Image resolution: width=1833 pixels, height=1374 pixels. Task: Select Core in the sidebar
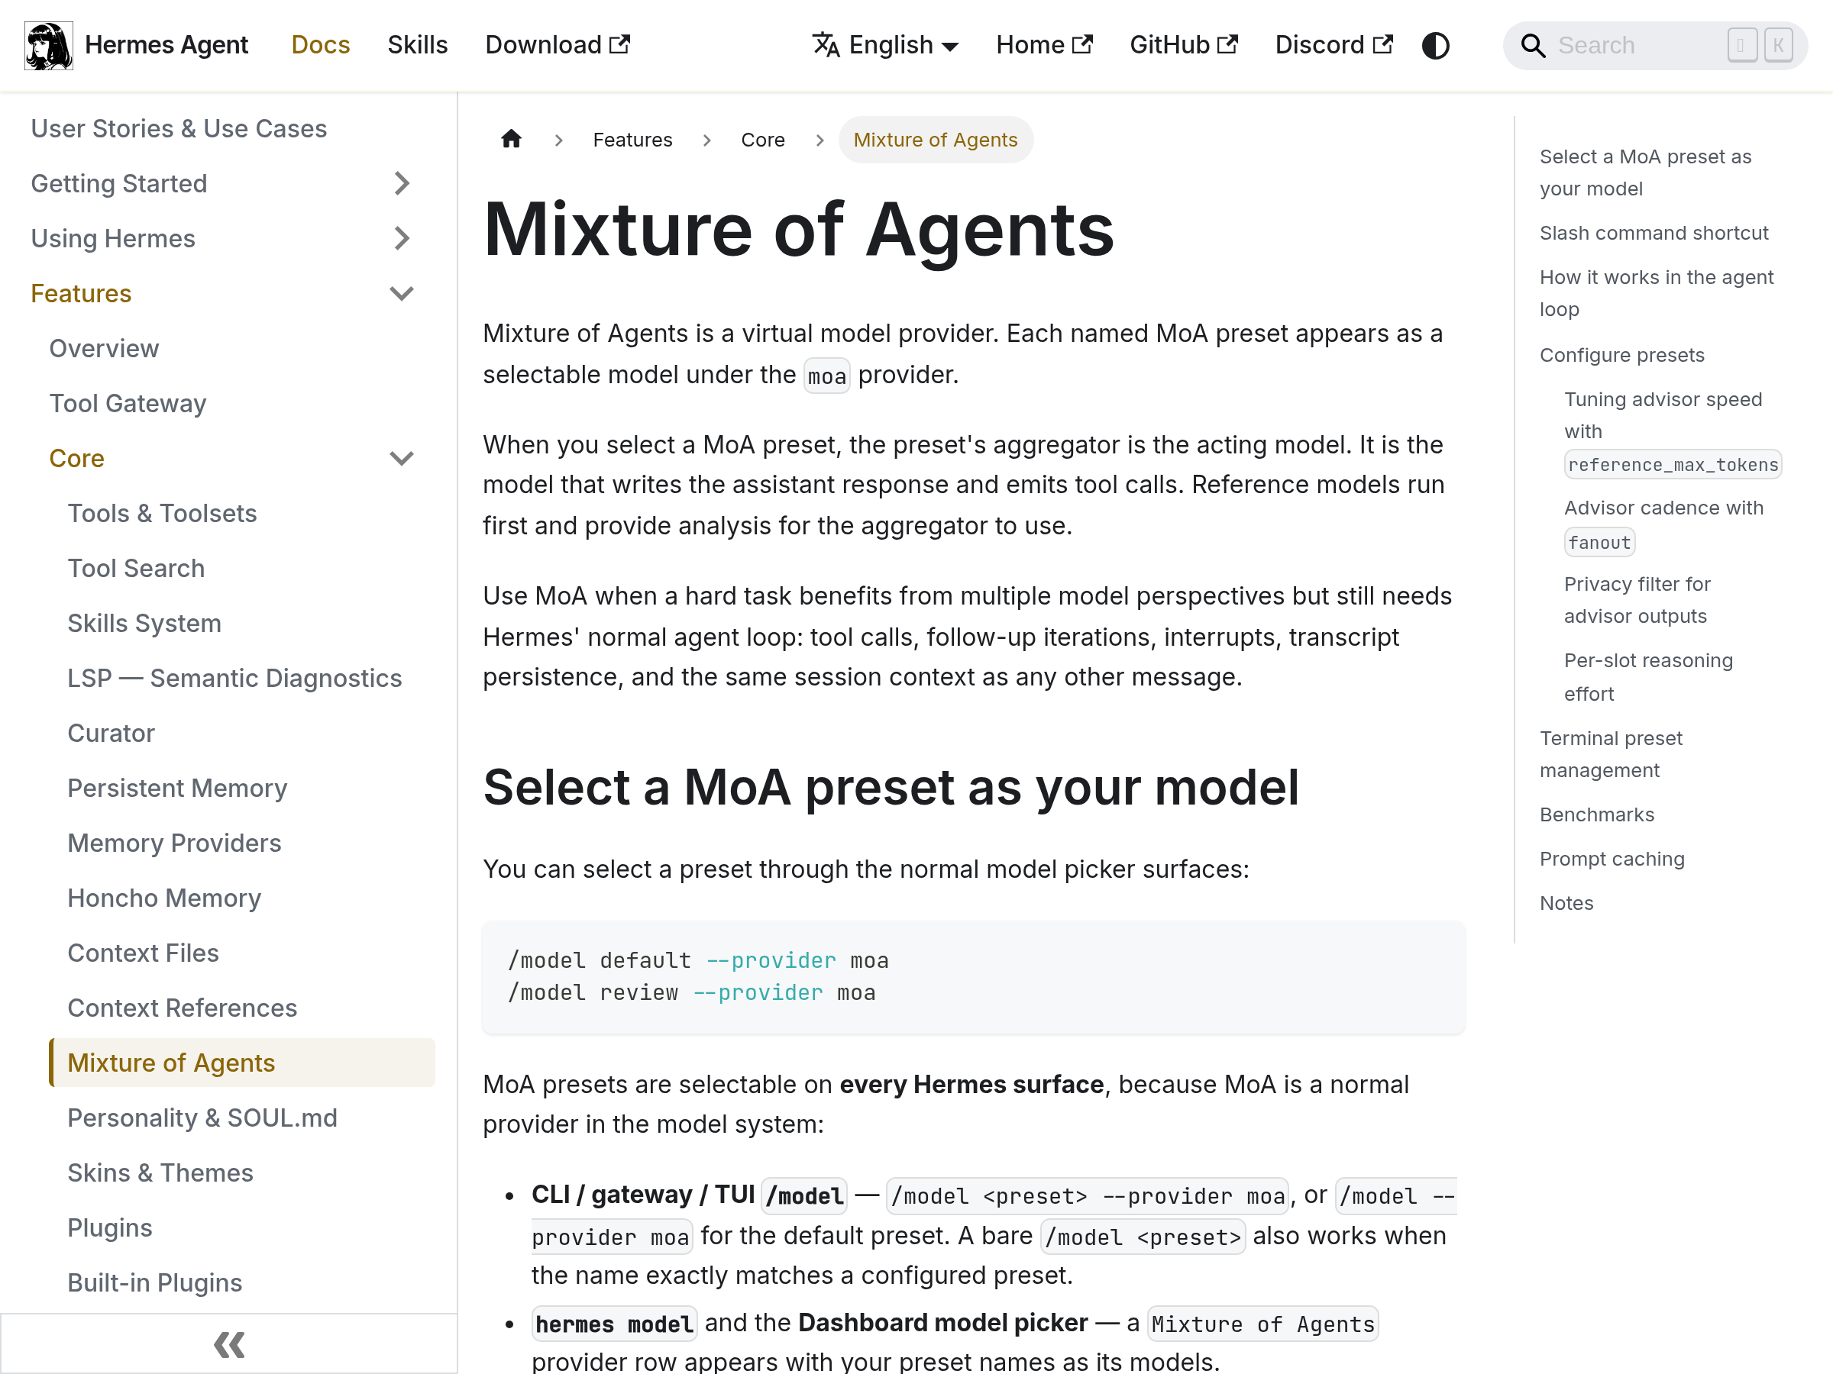tap(77, 458)
